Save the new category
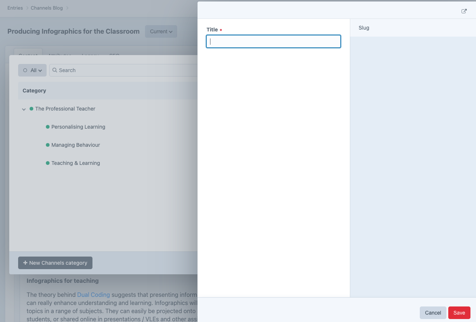This screenshot has height=322, width=476. point(459,312)
